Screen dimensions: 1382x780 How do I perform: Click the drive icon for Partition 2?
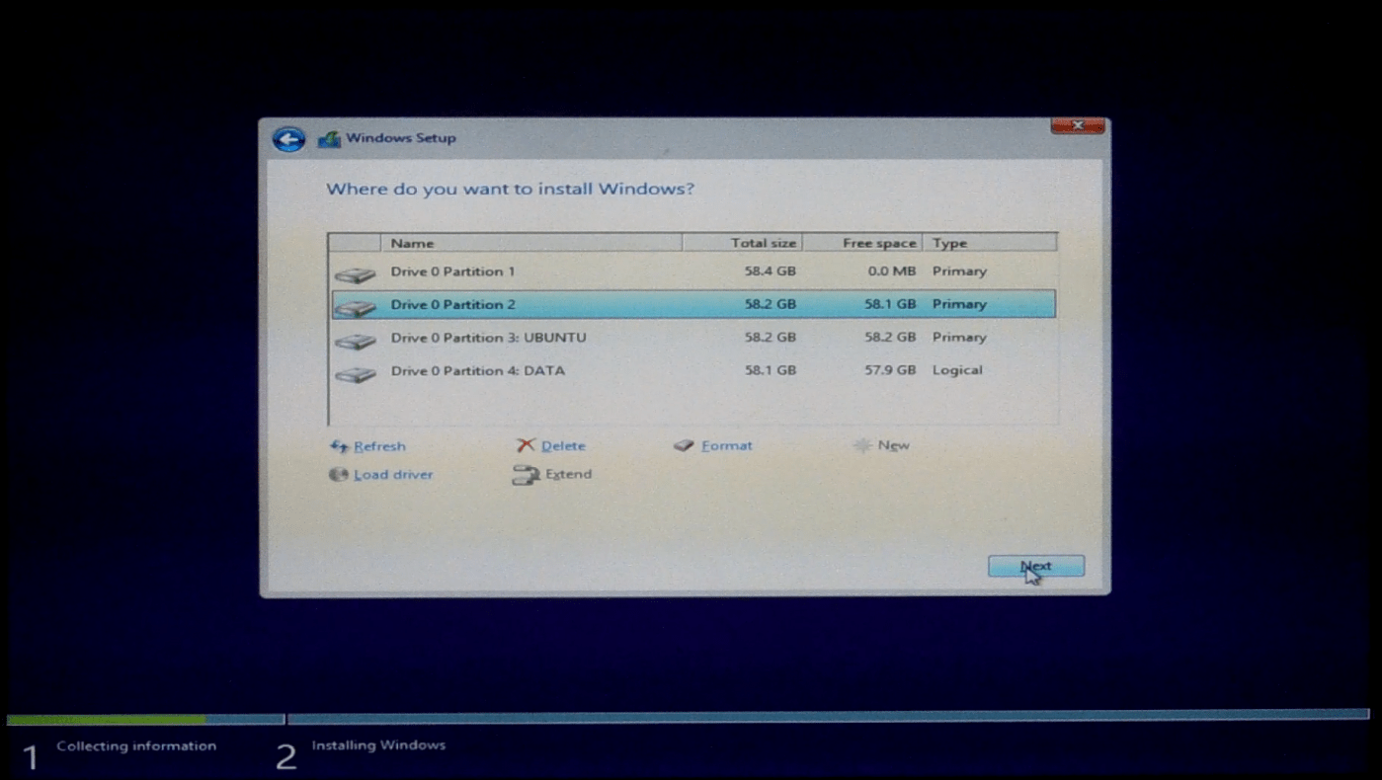(x=355, y=307)
